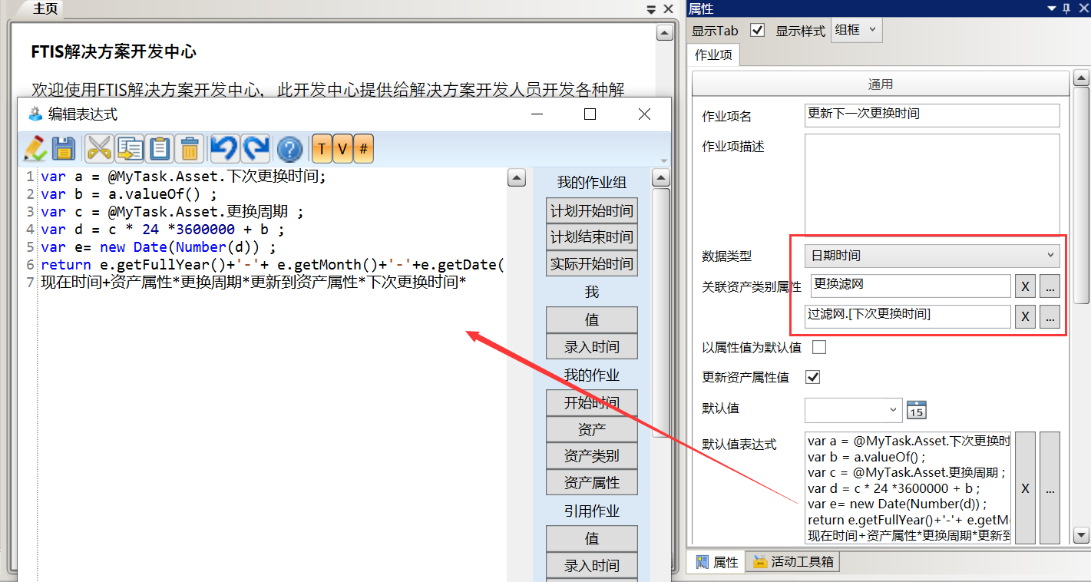Click the paste clipboard icon
This screenshot has width=1091, height=582.
coord(160,148)
